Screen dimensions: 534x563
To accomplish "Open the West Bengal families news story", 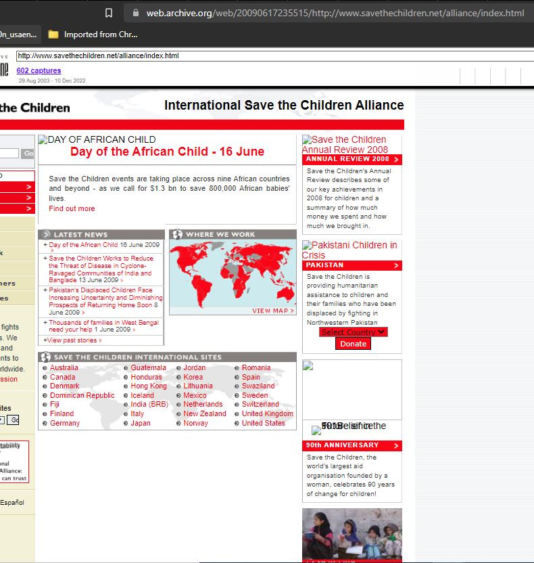I will [x=103, y=326].
